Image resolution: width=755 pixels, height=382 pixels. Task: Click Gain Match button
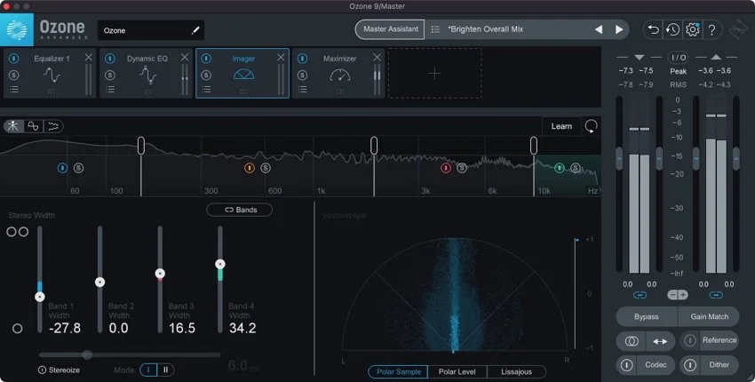coord(710,316)
